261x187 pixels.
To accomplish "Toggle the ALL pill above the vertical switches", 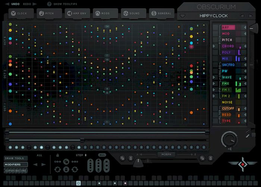I will tap(102, 155).
